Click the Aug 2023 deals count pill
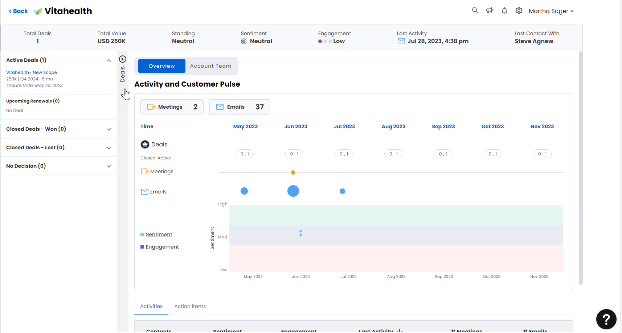Image resolution: width=622 pixels, height=333 pixels. click(393, 154)
